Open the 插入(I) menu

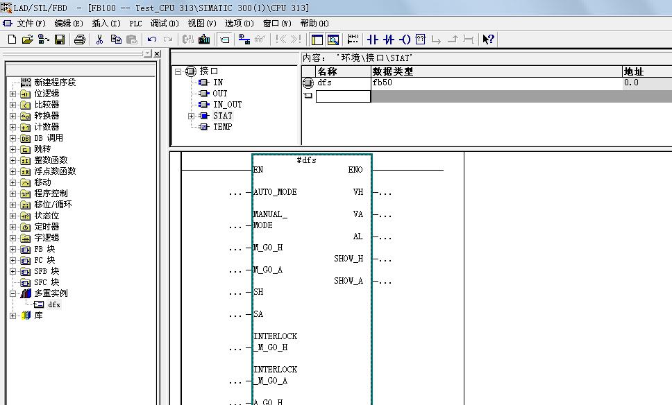[106, 24]
